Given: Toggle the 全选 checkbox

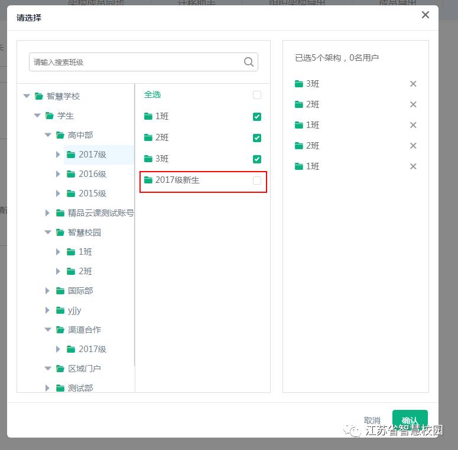Looking at the screenshot, I should point(257,95).
